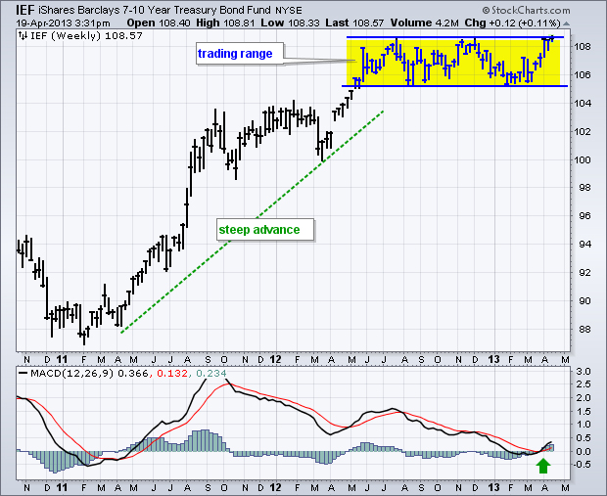Click the '12' year marker on price axis
Screen dimensions: 607x496
(275, 359)
